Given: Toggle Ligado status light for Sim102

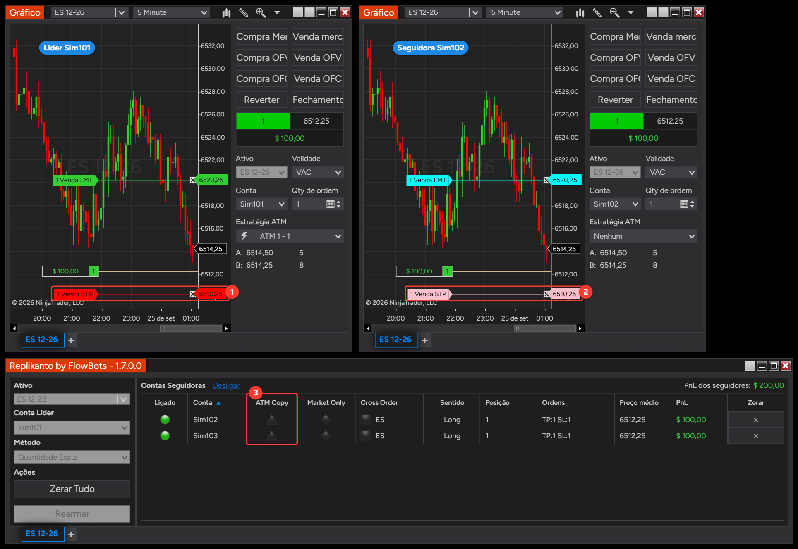Looking at the screenshot, I should pyautogui.click(x=165, y=420).
